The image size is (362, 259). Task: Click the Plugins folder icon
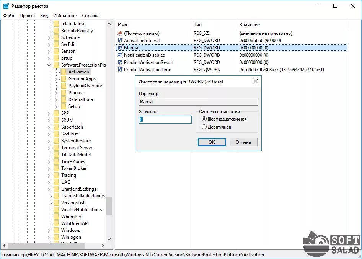click(64, 93)
